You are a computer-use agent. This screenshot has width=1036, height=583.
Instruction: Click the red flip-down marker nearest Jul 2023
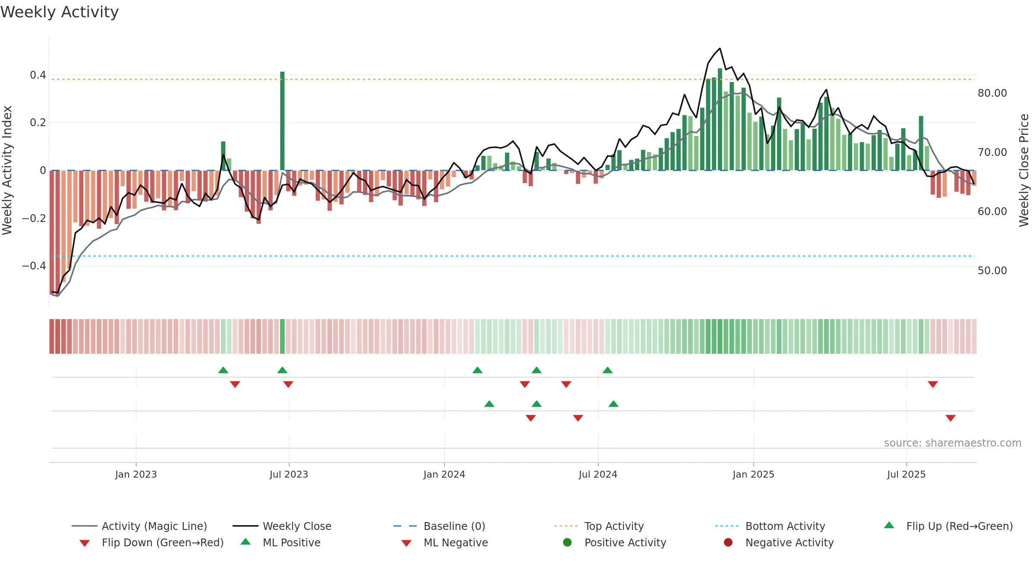point(288,384)
